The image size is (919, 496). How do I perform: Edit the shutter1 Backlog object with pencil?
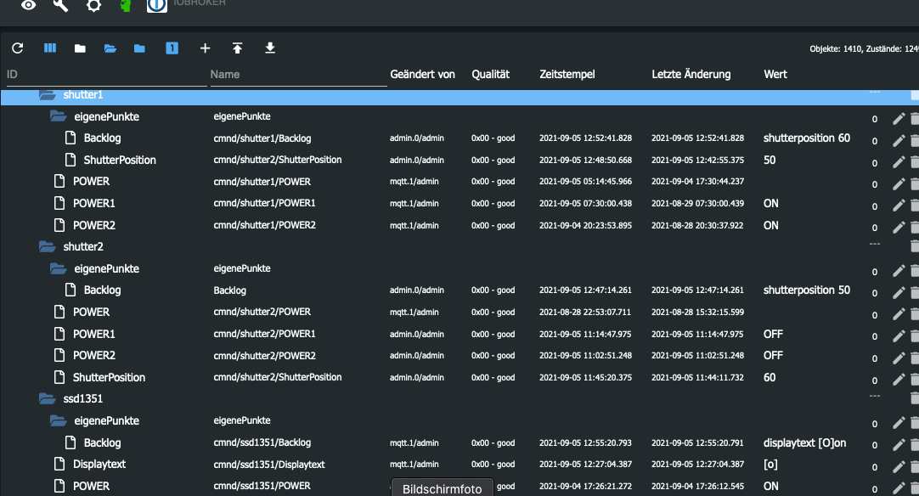tap(899, 138)
